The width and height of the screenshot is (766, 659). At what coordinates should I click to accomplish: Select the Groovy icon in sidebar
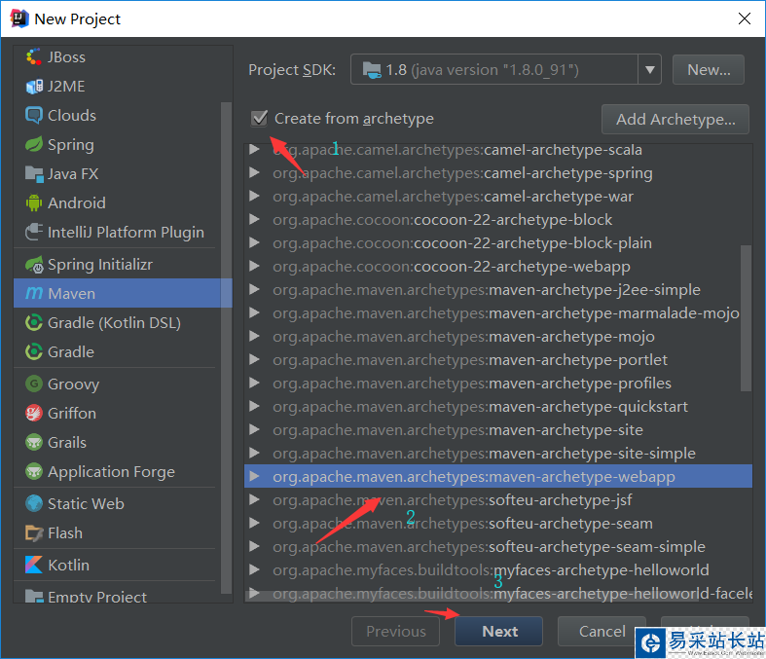pyautogui.click(x=34, y=384)
